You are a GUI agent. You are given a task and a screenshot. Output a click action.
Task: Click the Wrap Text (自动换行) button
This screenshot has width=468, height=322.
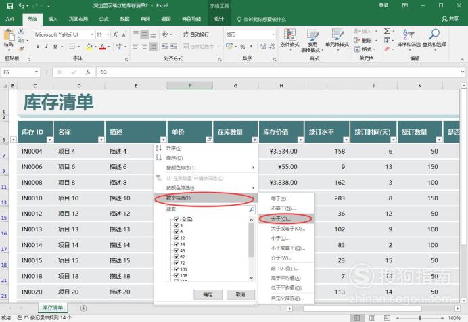[x=196, y=34]
